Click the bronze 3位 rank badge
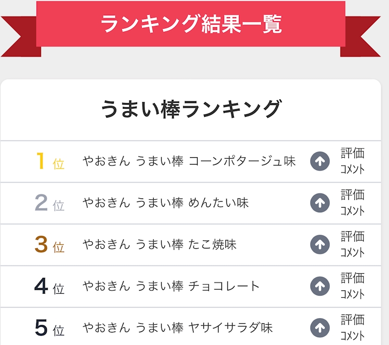 pyautogui.click(x=49, y=245)
